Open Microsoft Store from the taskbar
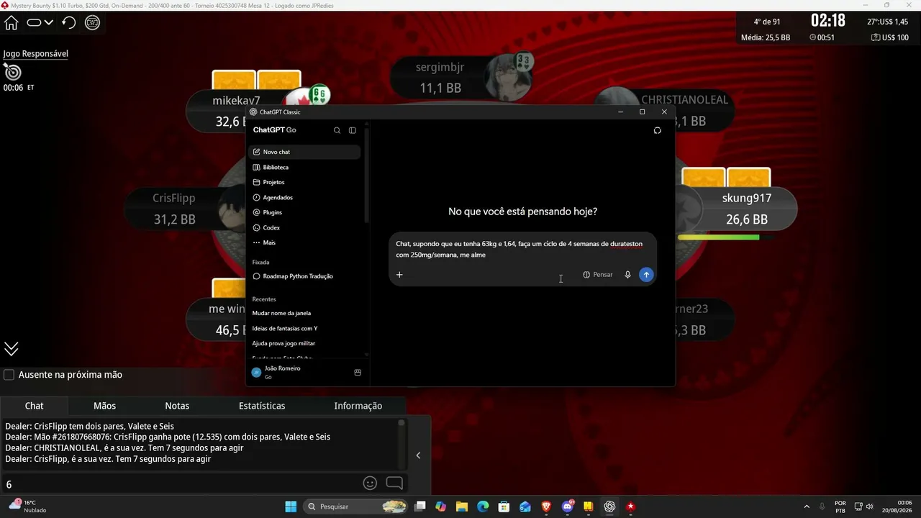 click(504, 506)
